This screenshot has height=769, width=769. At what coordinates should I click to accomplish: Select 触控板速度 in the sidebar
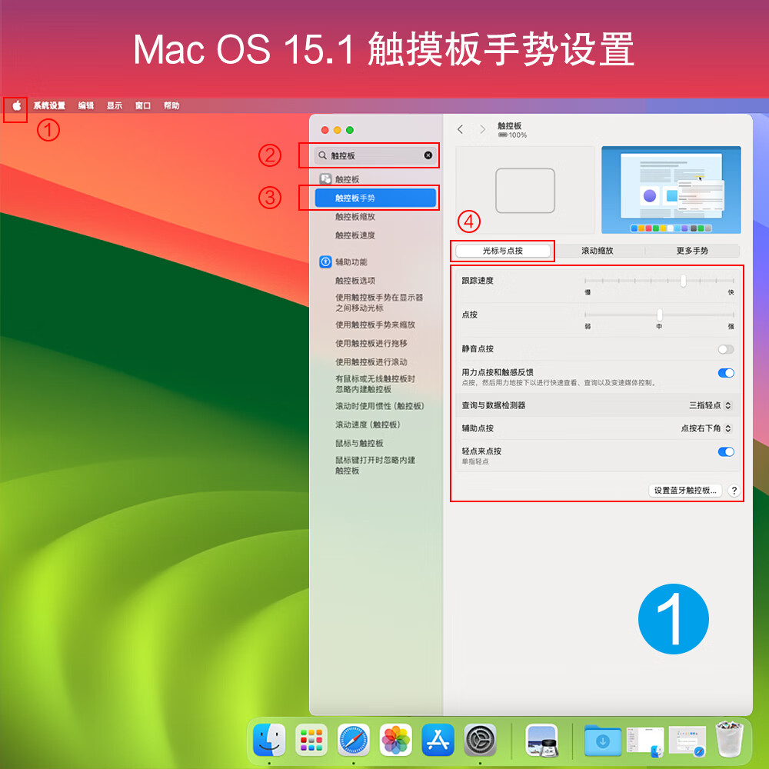(x=355, y=235)
